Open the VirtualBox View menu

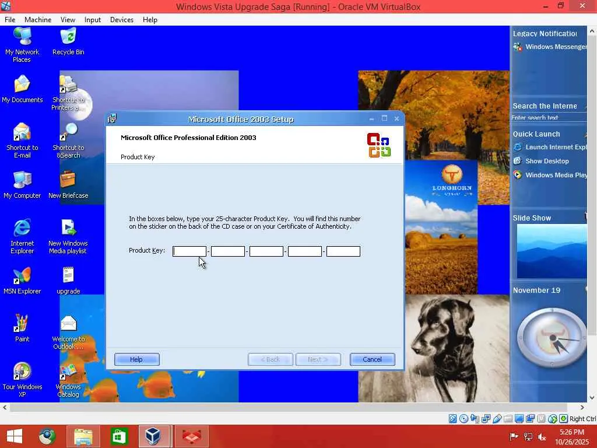coord(68,20)
